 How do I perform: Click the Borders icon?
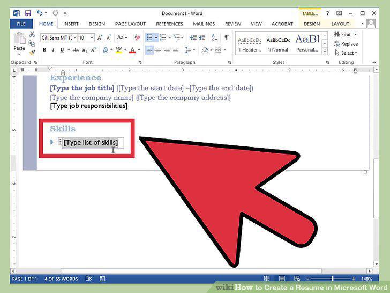[x=218, y=50]
